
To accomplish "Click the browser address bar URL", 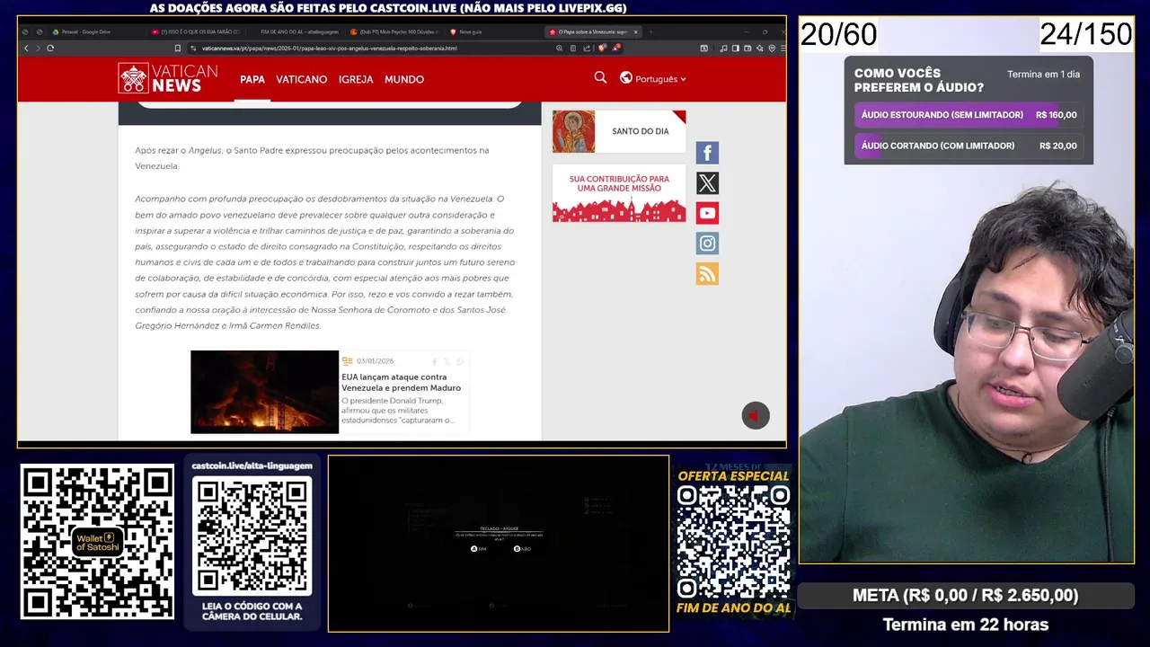I will click(329, 48).
